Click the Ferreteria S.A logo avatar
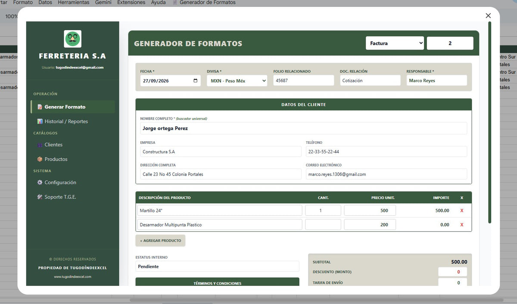 tap(72, 39)
